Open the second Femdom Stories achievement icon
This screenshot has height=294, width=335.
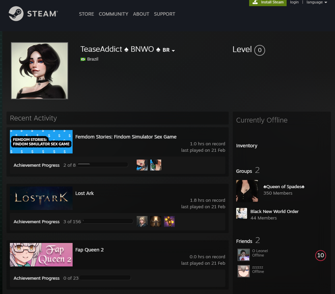[156, 165]
